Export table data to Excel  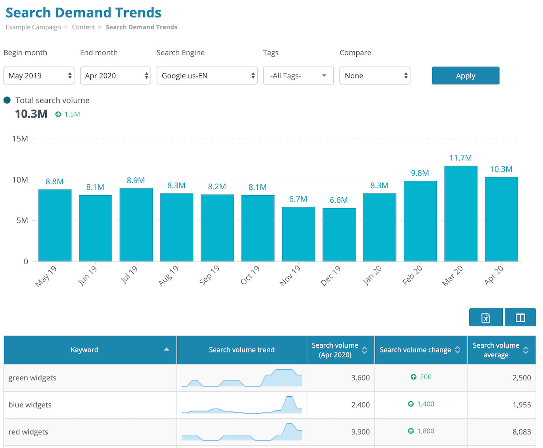point(486,317)
